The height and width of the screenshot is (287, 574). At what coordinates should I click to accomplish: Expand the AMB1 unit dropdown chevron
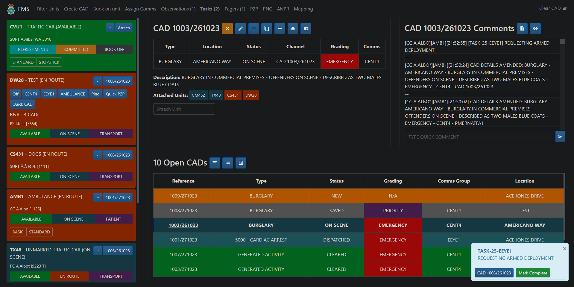(x=98, y=198)
